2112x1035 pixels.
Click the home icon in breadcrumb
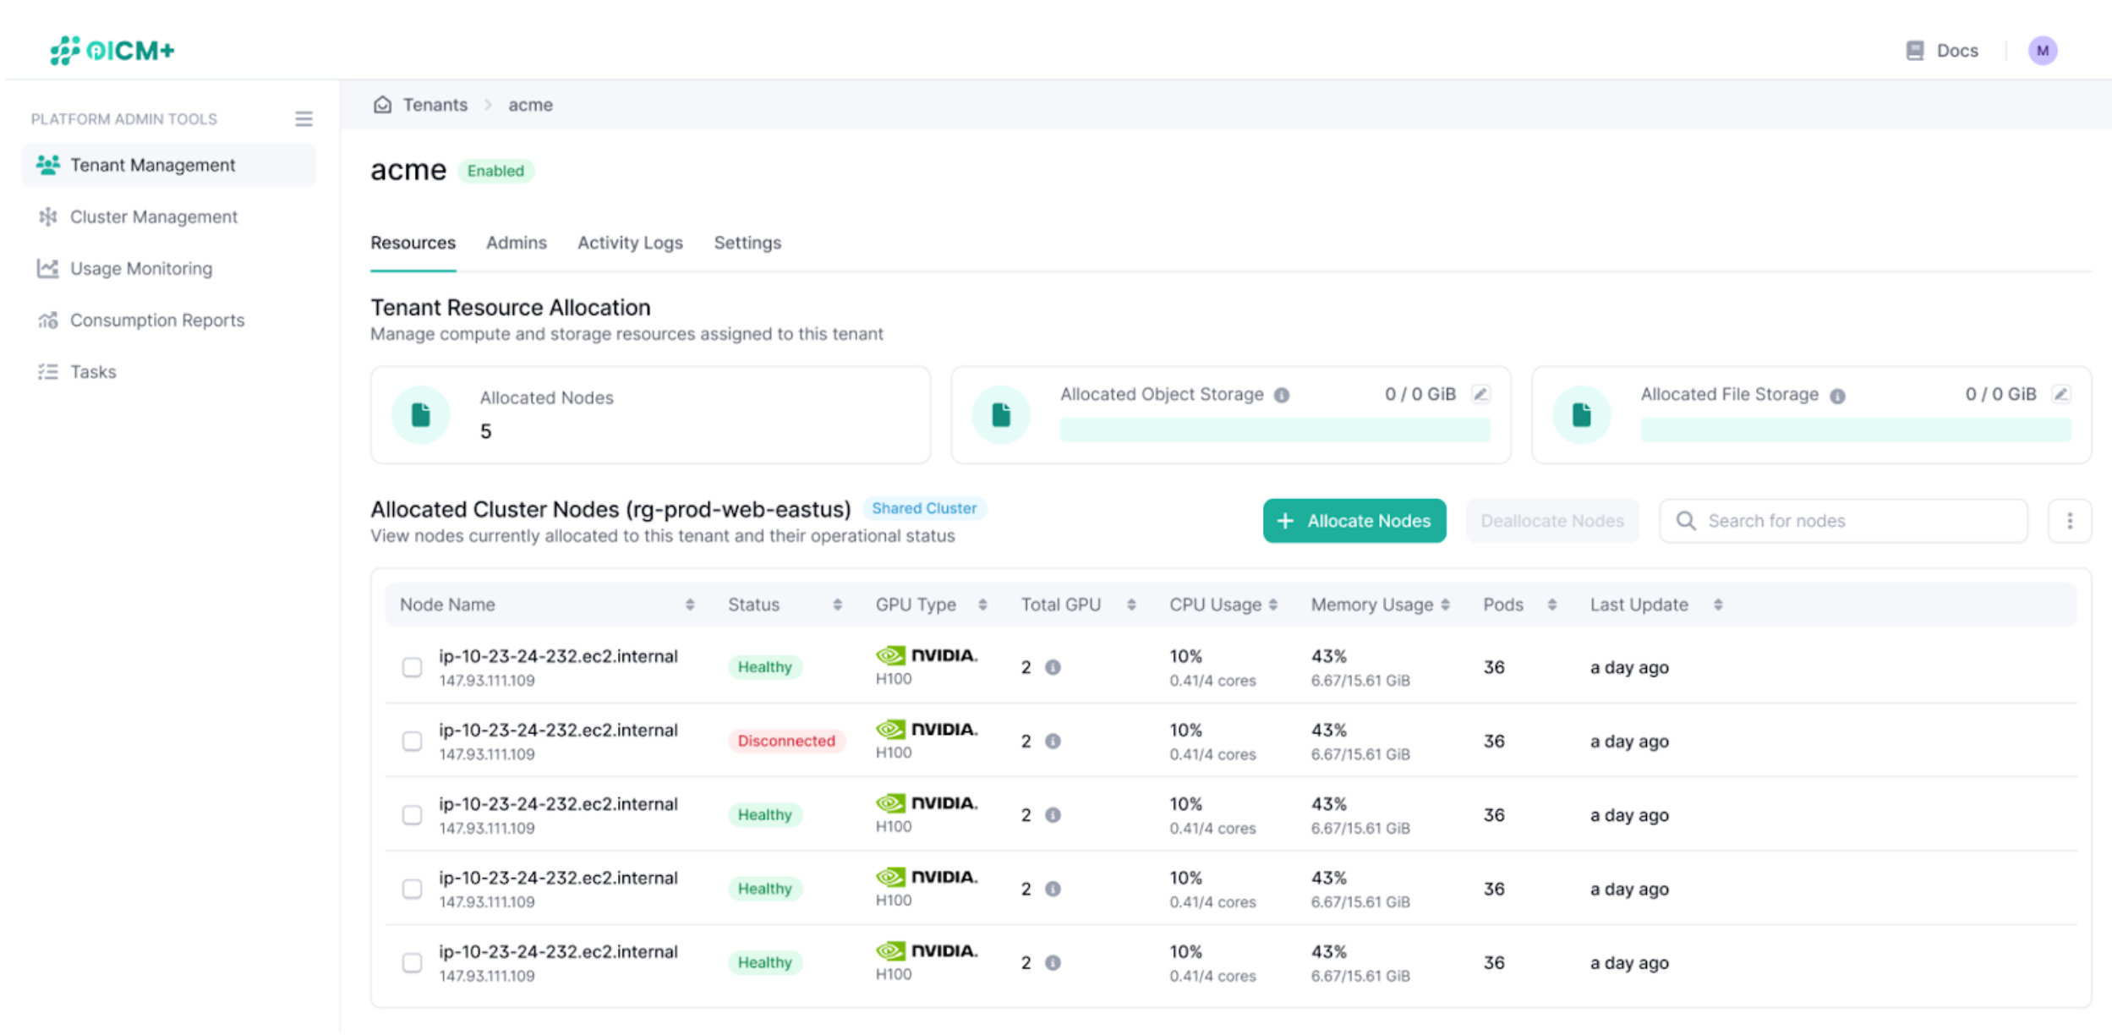pyautogui.click(x=382, y=105)
